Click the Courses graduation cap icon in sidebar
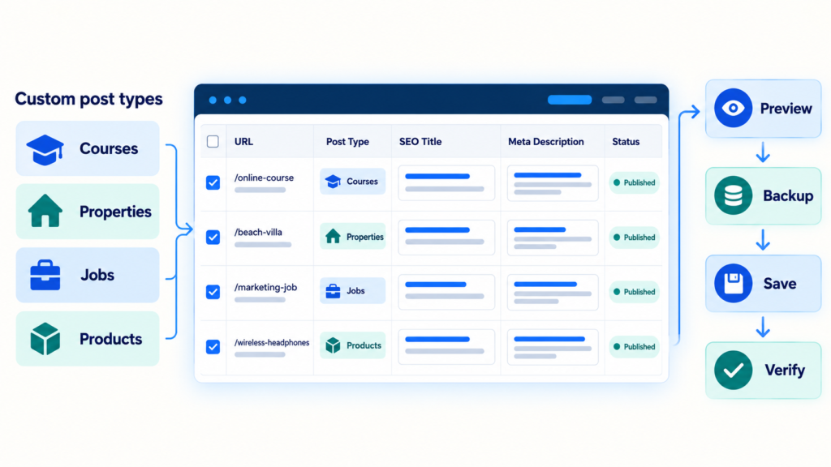The width and height of the screenshot is (831, 467). (45, 149)
